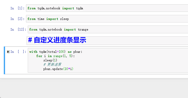Viewport: 188px width, 98px height.
Task: Select the cell importing tqdm from tqdm.notebook
Action: pos(107,8)
